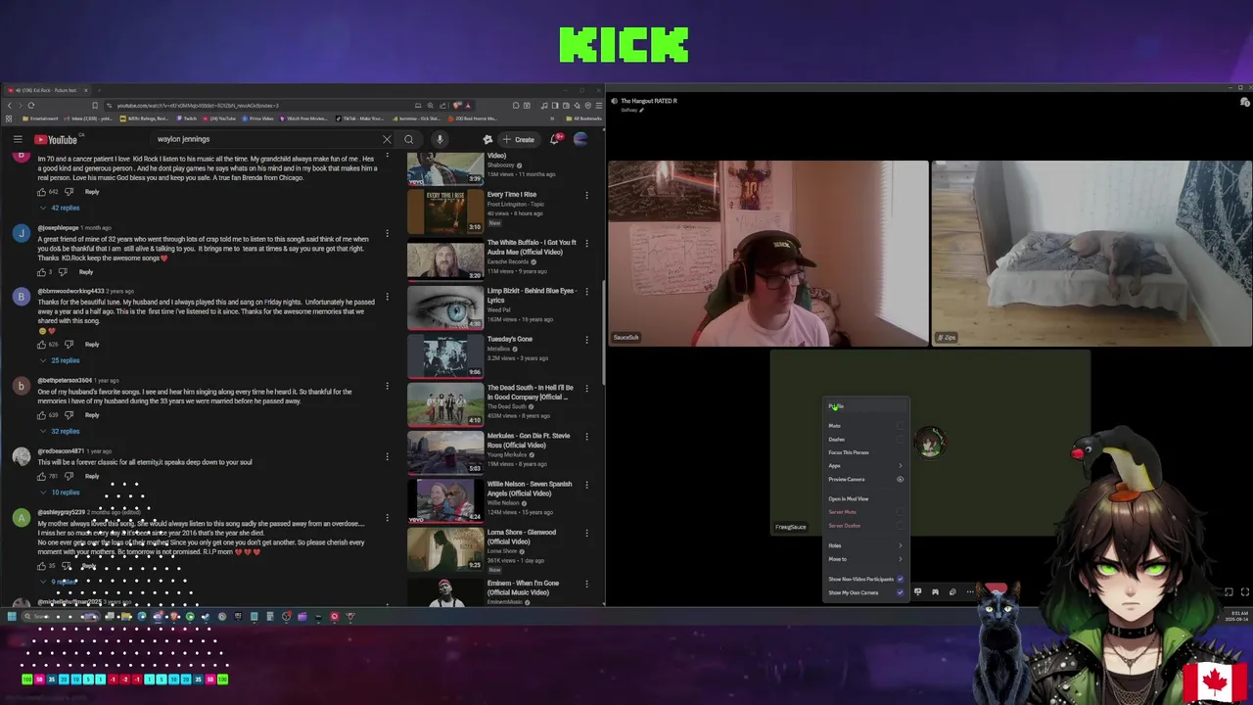Expand the Roles submenu

pos(865,545)
